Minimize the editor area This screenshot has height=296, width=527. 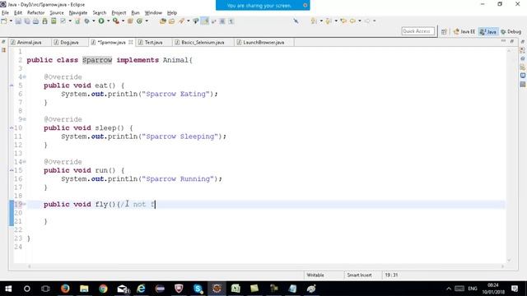pos(503,41)
